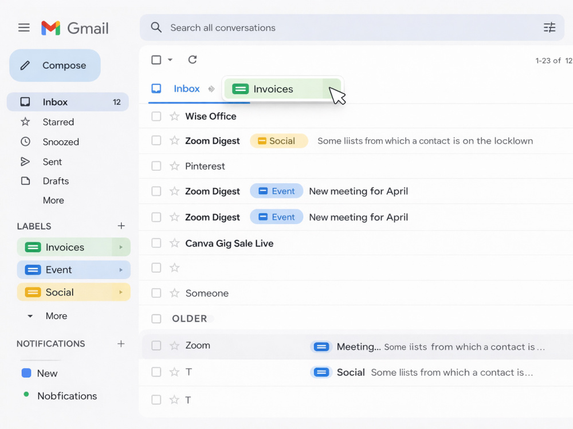Add notification with plus icon

pos(121,344)
